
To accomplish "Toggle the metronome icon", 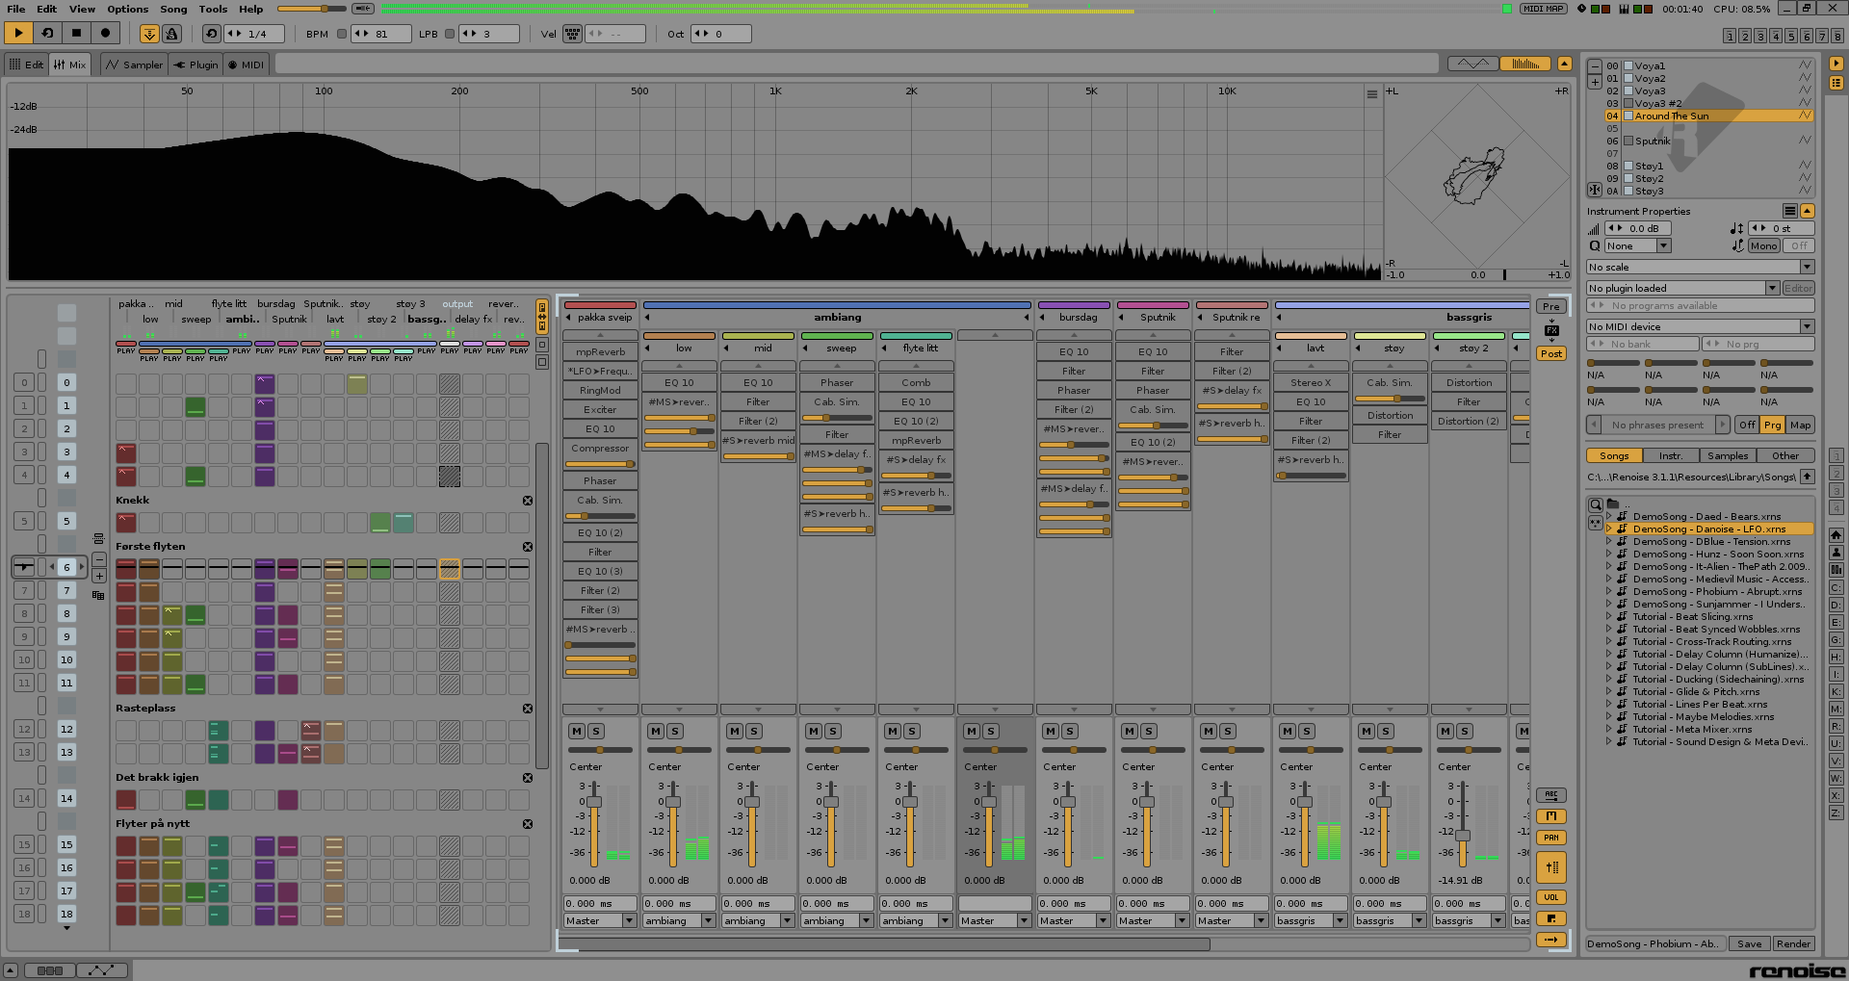I will pos(171,34).
